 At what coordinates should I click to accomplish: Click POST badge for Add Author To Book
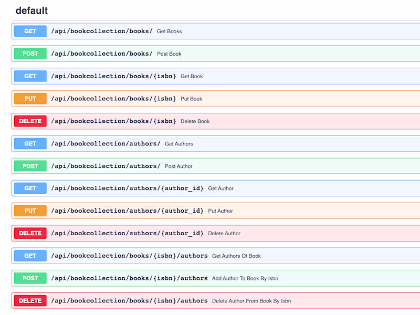click(x=30, y=278)
